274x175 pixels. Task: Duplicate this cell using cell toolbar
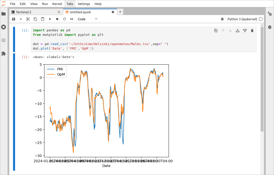tap(216, 31)
